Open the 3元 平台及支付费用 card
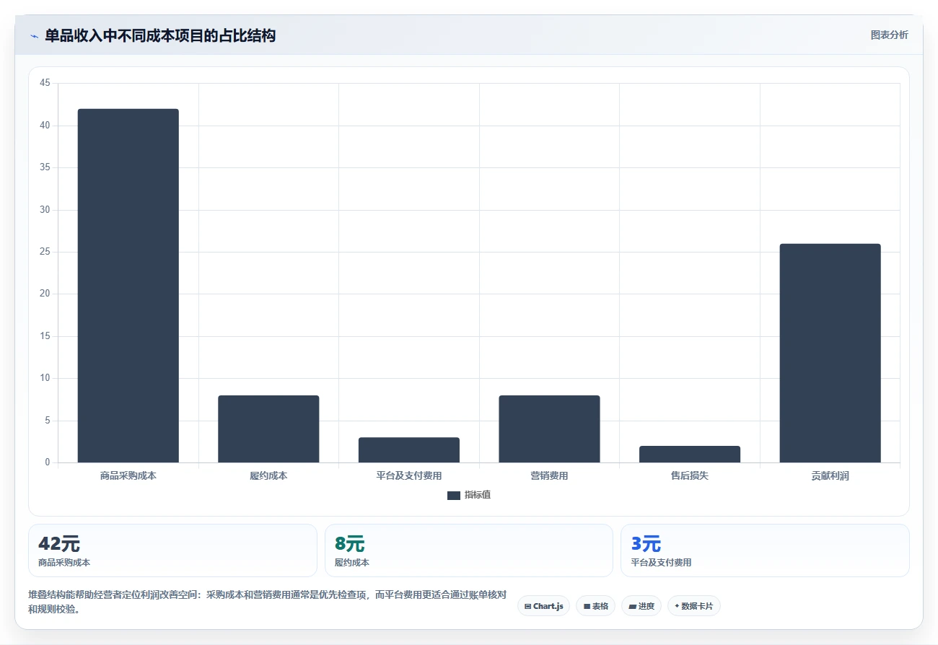 (765, 550)
